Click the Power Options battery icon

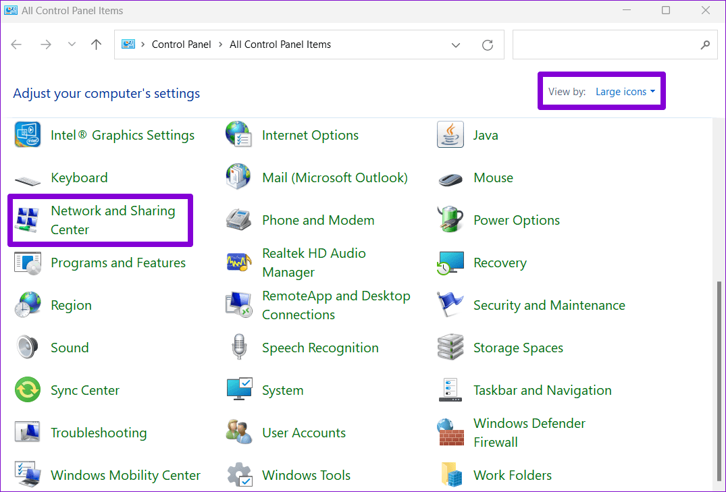[x=450, y=220]
